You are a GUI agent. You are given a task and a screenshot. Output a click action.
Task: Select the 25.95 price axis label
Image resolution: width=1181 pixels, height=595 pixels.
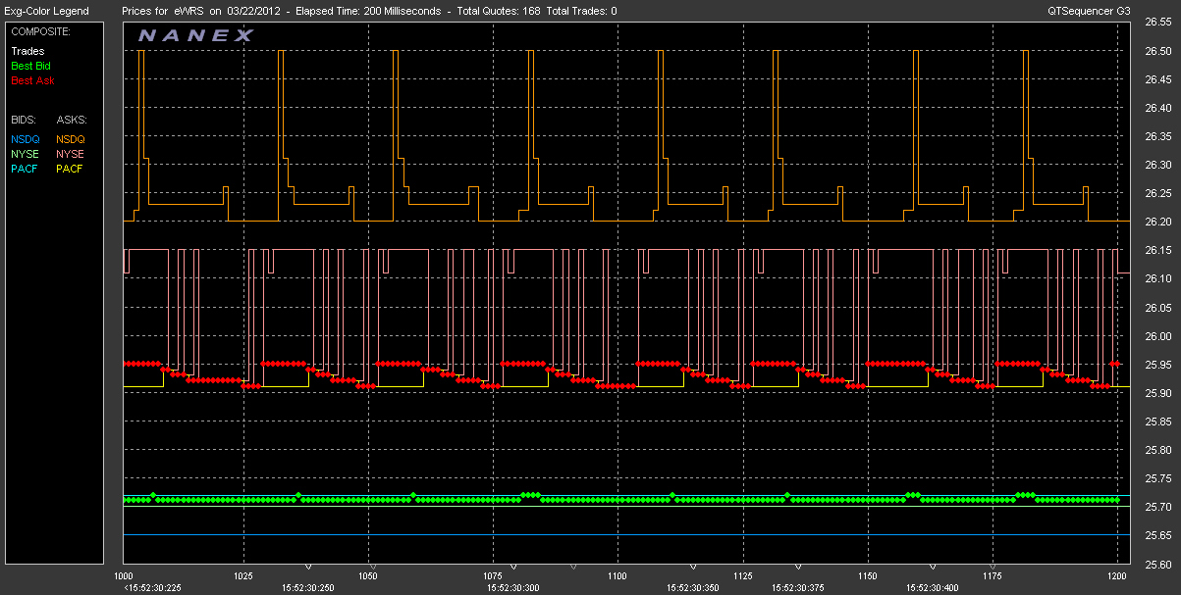point(1158,365)
